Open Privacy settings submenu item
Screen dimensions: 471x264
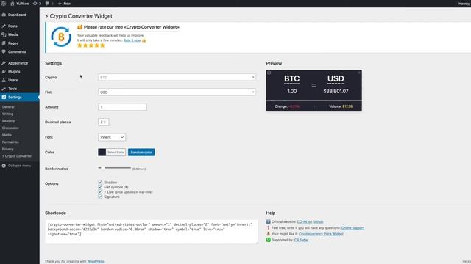[8, 149]
